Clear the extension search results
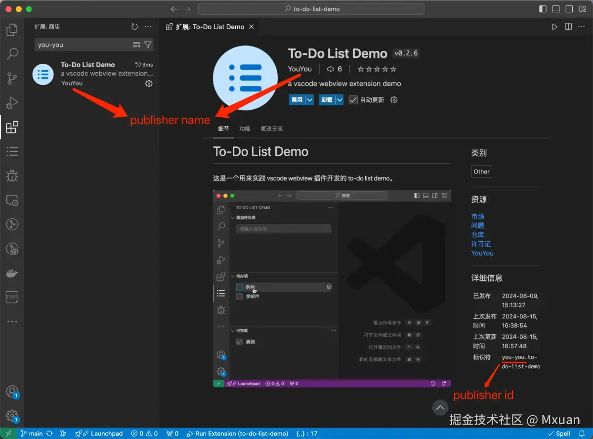Screen dimensions: 593x439 (x=137, y=45)
